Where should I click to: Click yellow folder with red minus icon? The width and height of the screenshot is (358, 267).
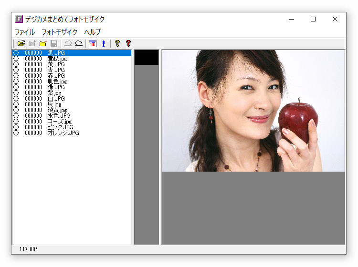(43, 43)
